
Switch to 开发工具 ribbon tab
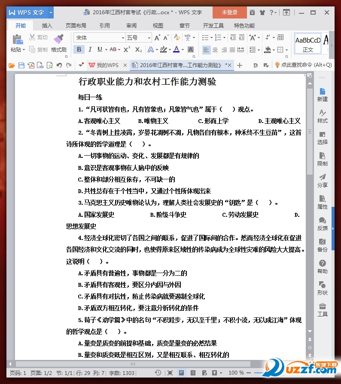coord(213,26)
